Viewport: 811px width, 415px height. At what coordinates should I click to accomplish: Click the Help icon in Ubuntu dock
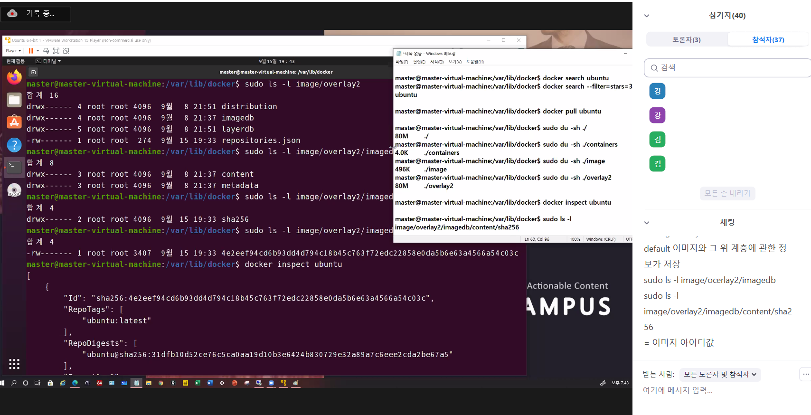point(14,145)
